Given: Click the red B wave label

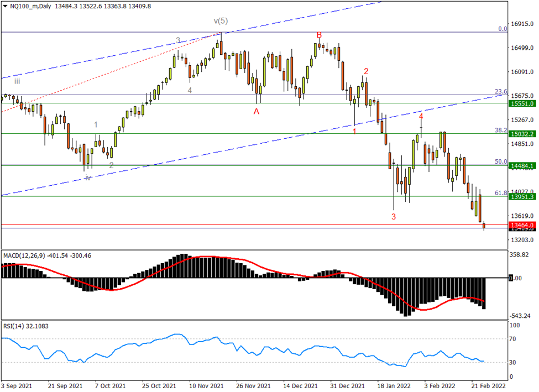Looking at the screenshot, I should tap(319, 35).
